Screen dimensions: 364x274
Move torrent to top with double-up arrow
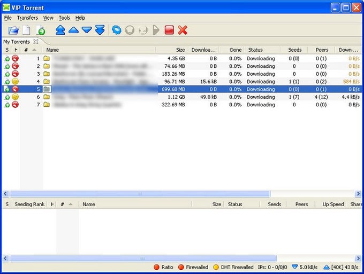pyautogui.click(x=60, y=30)
